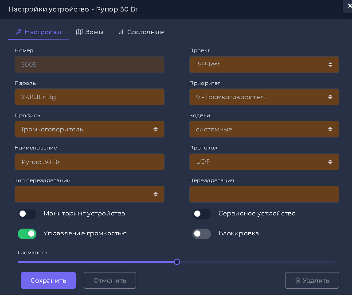The image size is (352, 295).
Task: Open the Приоритет dropdown
Action: (264, 97)
